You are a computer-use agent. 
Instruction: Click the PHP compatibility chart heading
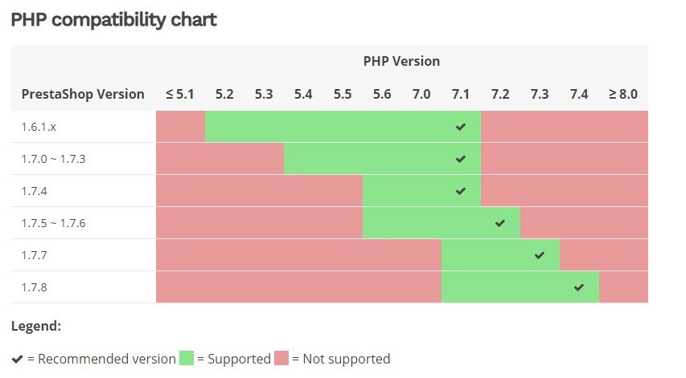pos(113,20)
